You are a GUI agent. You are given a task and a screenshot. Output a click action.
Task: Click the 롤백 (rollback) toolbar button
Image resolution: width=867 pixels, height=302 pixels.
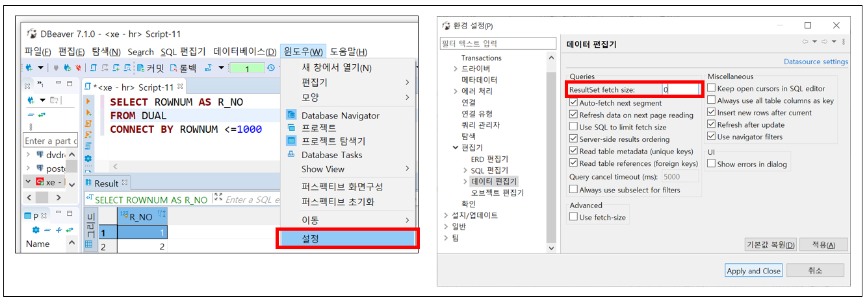click(x=183, y=68)
